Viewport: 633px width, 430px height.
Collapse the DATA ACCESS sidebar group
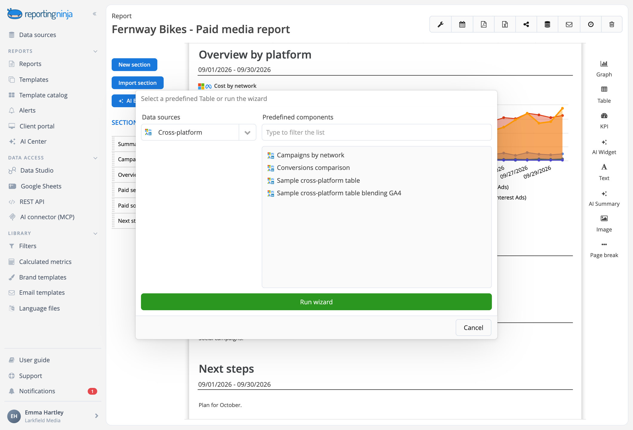95,158
